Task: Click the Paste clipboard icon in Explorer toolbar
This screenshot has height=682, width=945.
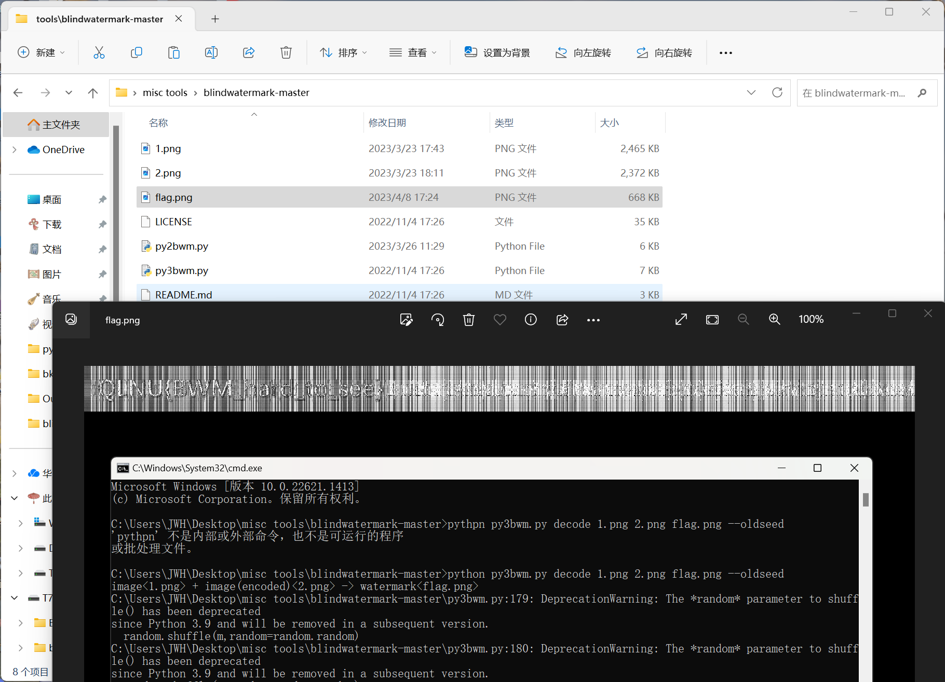Action: pyautogui.click(x=174, y=52)
